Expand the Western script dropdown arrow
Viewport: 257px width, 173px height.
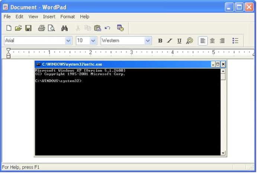148,41
